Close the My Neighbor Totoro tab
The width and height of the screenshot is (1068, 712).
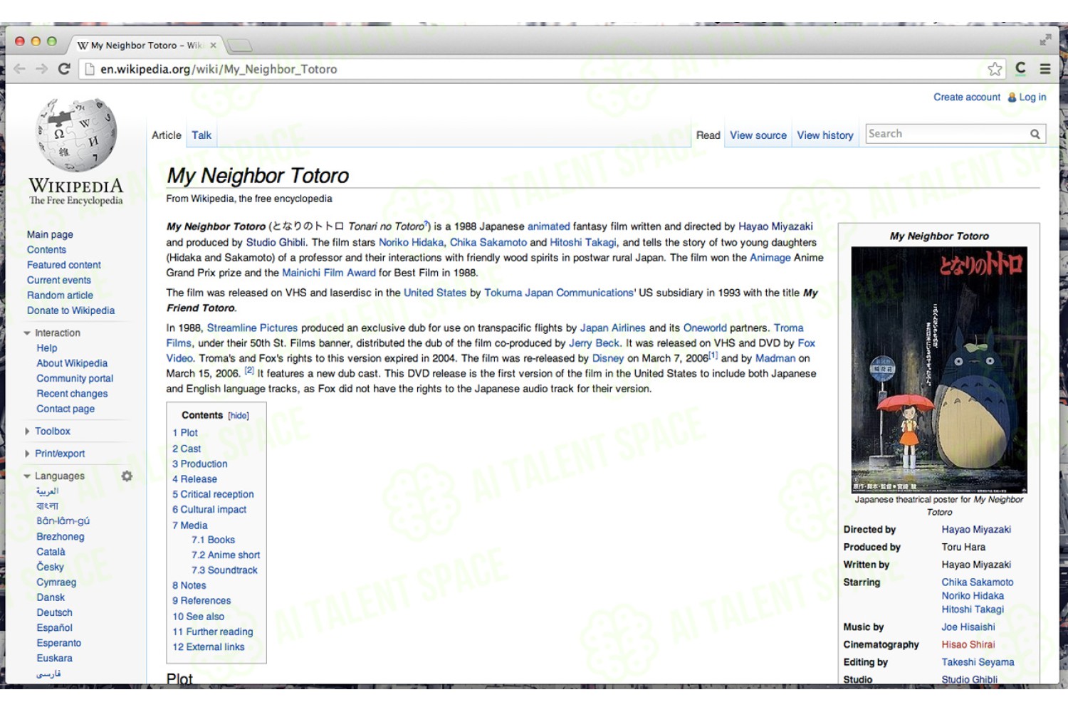pyautogui.click(x=213, y=45)
